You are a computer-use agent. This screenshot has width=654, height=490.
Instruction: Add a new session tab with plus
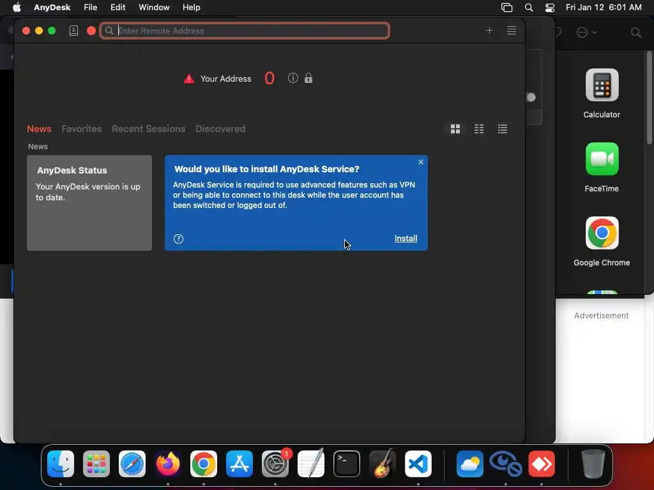point(489,31)
